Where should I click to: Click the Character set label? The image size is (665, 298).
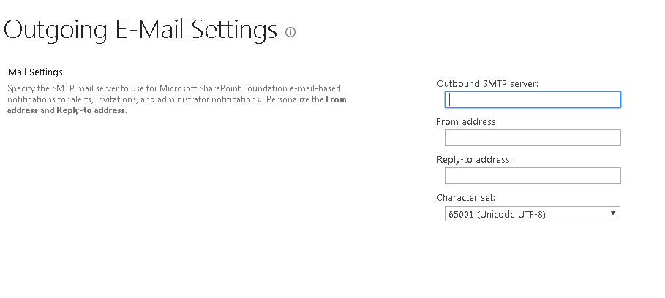tap(466, 198)
